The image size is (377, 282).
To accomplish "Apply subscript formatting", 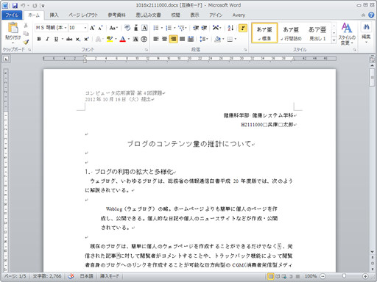I will [78, 39].
